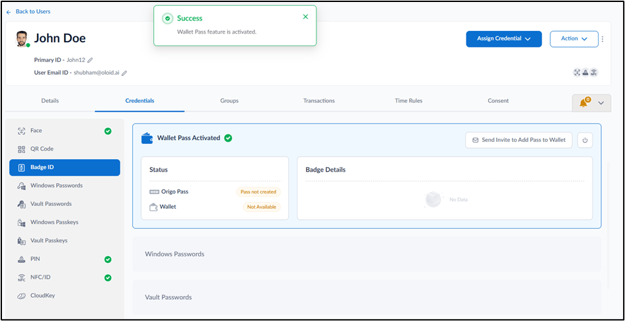The width and height of the screenshot is (625, 321).
Task: Click the Windows Passwords section card
Action: 366,254
